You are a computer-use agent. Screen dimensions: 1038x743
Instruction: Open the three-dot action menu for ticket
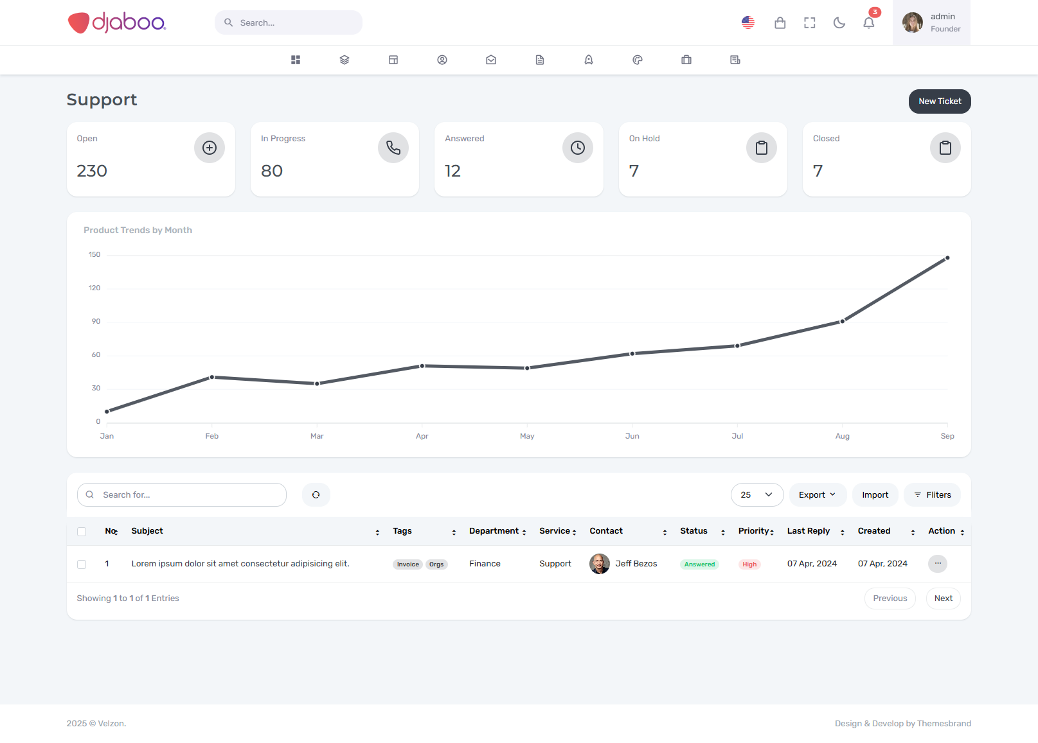937,564
